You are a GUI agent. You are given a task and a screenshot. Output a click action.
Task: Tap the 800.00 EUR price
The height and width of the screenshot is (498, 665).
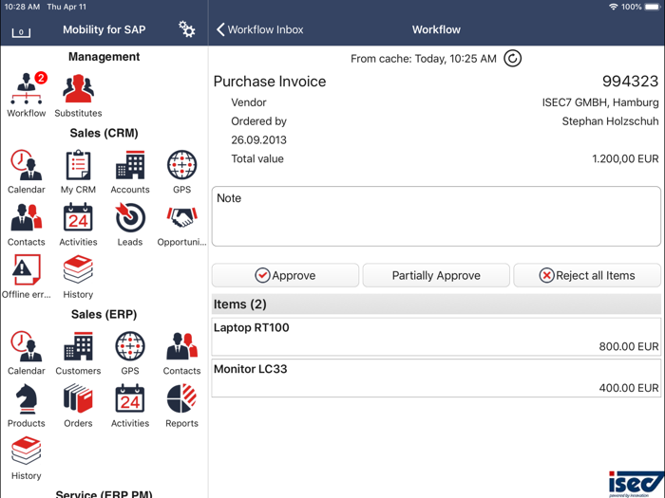pos(629,346)
